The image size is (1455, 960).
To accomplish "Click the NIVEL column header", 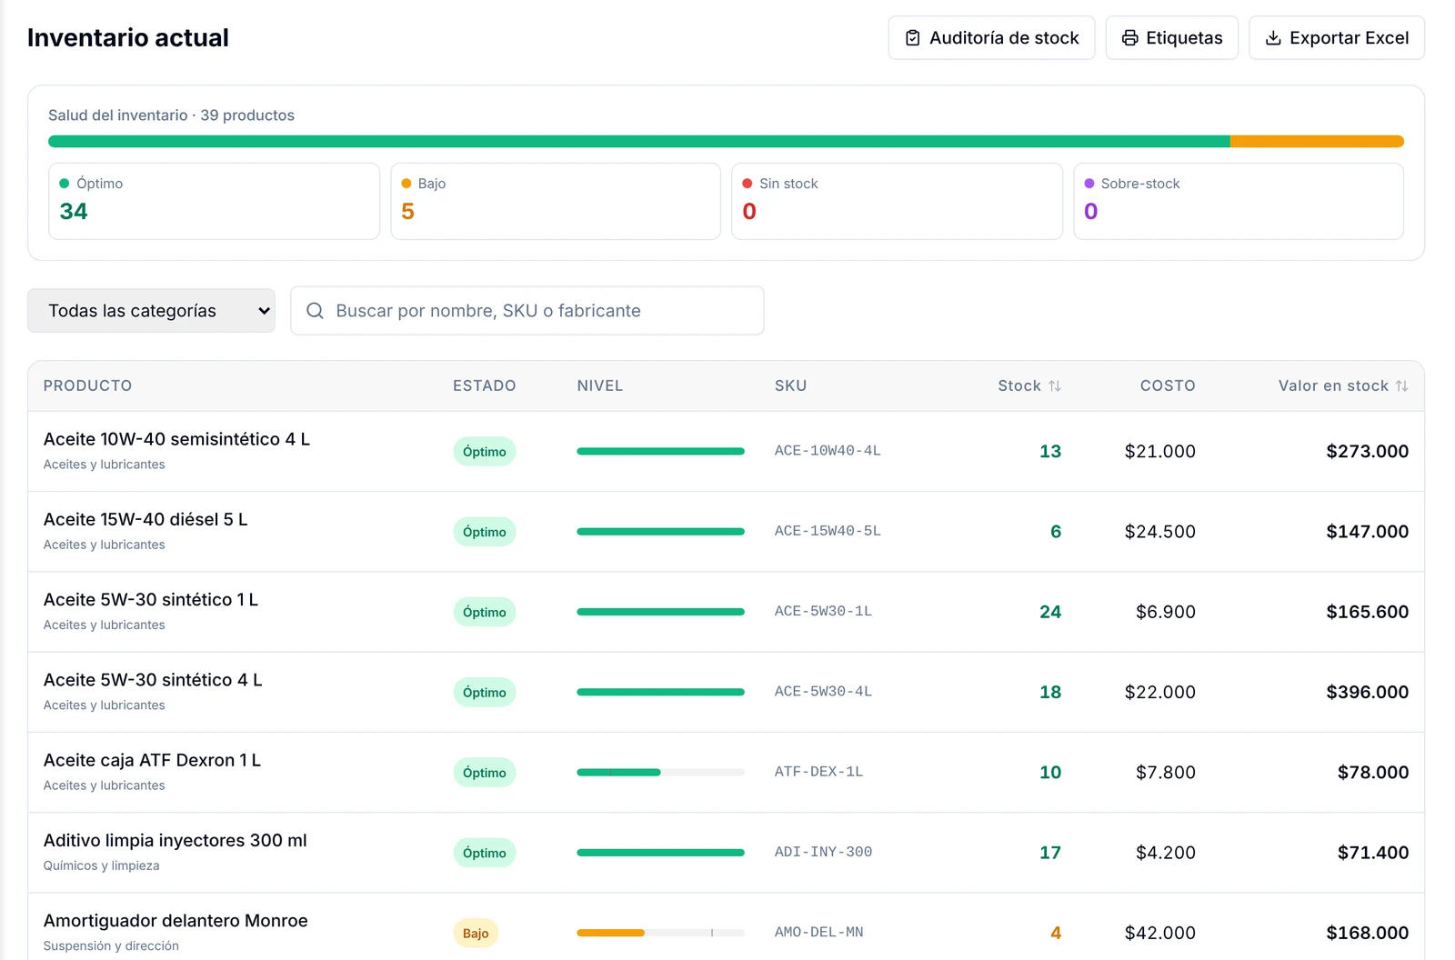I will pyautogui.click(x=600, y=385).
